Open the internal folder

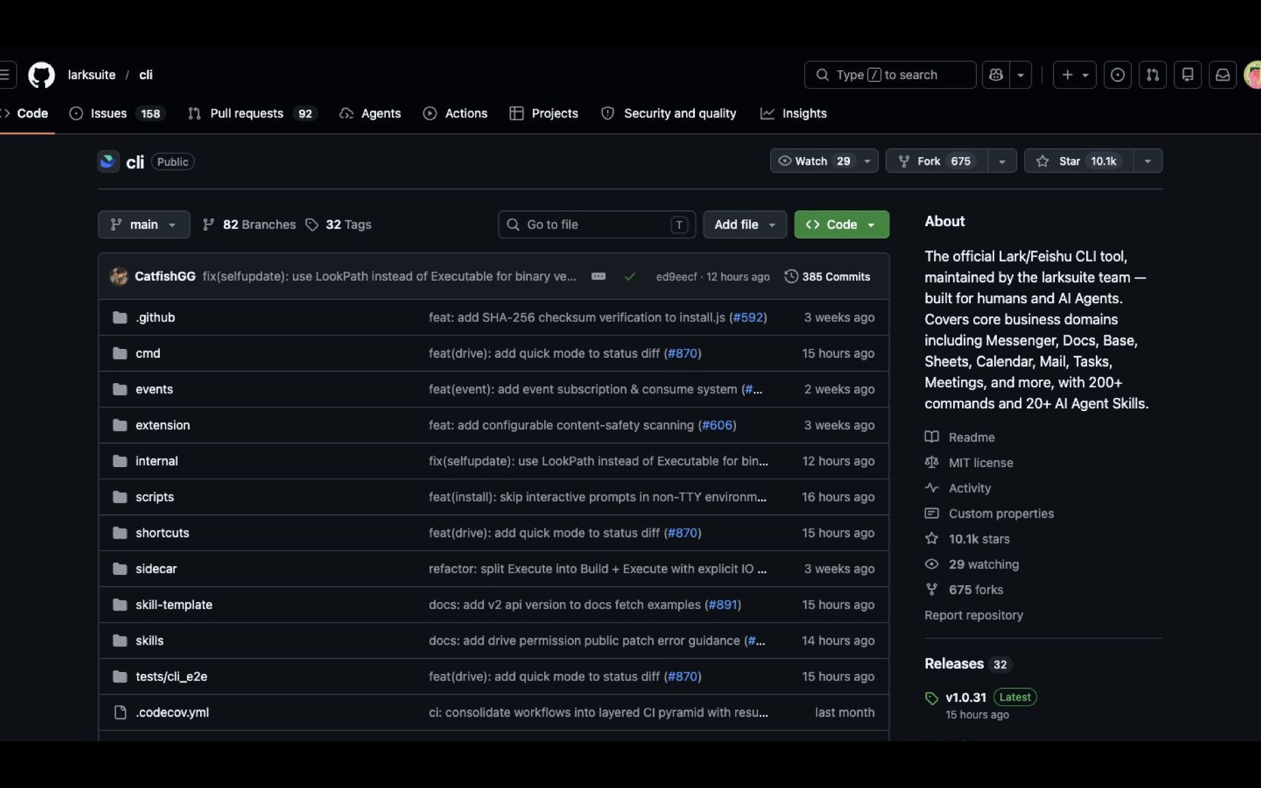point(157,461)
